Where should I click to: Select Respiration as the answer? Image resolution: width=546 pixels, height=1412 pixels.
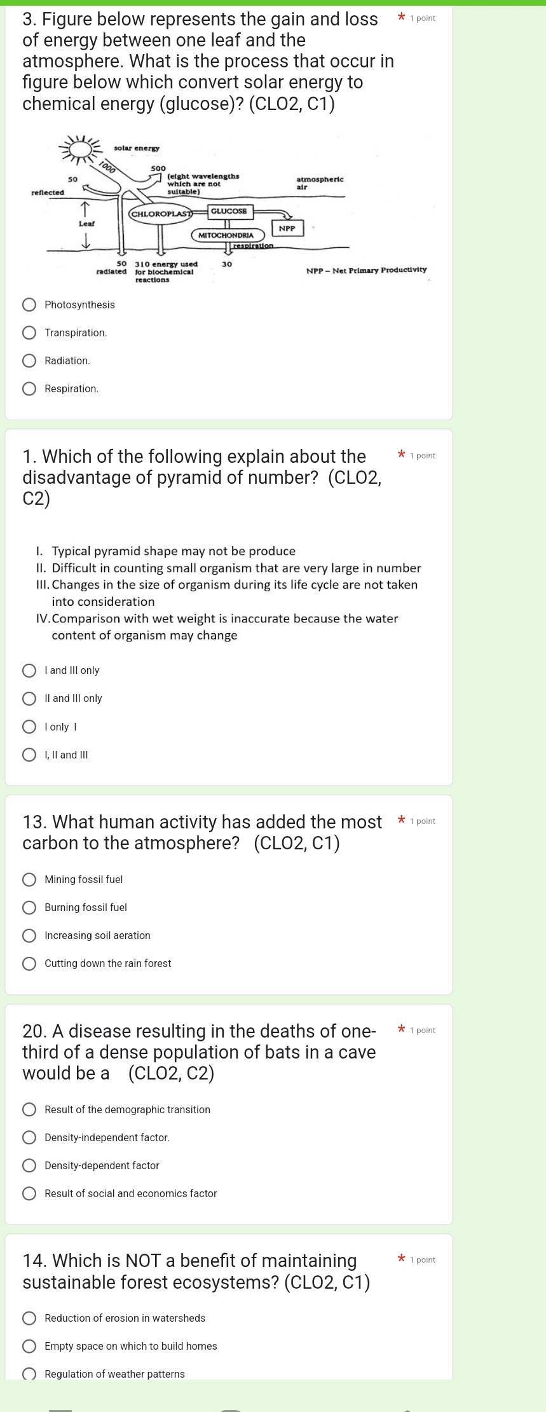(29, 389)
